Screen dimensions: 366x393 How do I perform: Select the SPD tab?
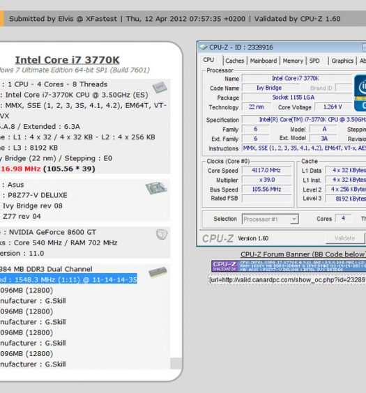pyautogui.click(x=314, y=61)
